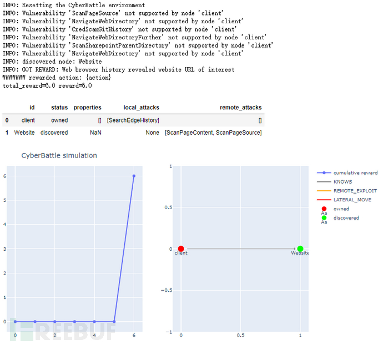This screenshot has height=345, width=383.
Task: Click the KNOWS edge between client and Website
Action: [240, 249]
